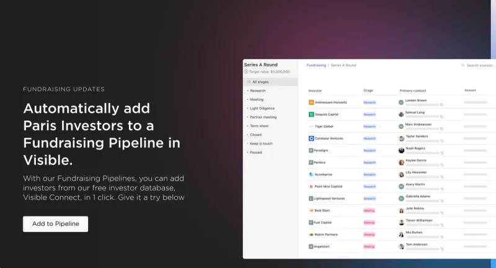This screenshot has height=268, width=496.
Task: Select the Passed stage
Action: [256, 153]
